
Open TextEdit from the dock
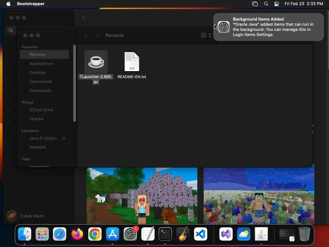coord(148,234)
